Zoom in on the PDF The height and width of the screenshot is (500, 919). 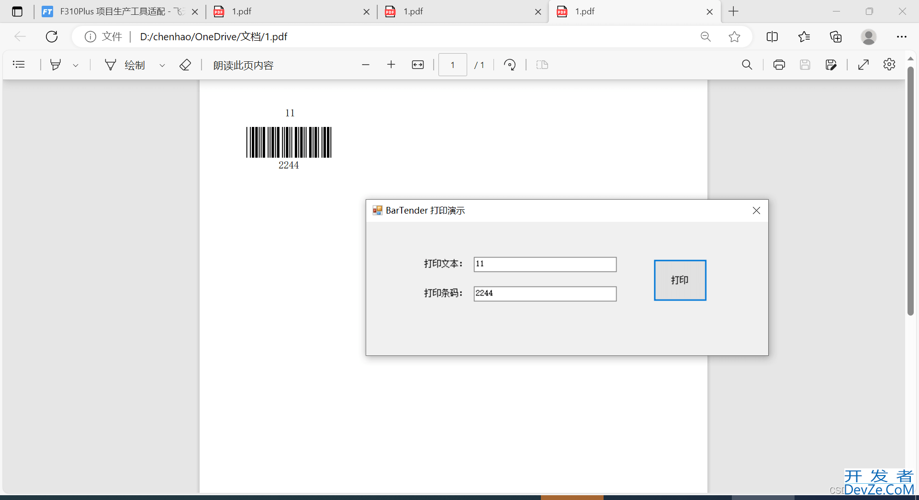[x=391, y=65]
